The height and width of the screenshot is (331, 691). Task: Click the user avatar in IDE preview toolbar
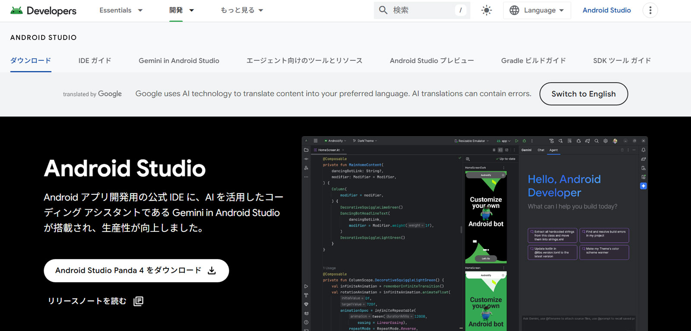click(x=615, y=141)
